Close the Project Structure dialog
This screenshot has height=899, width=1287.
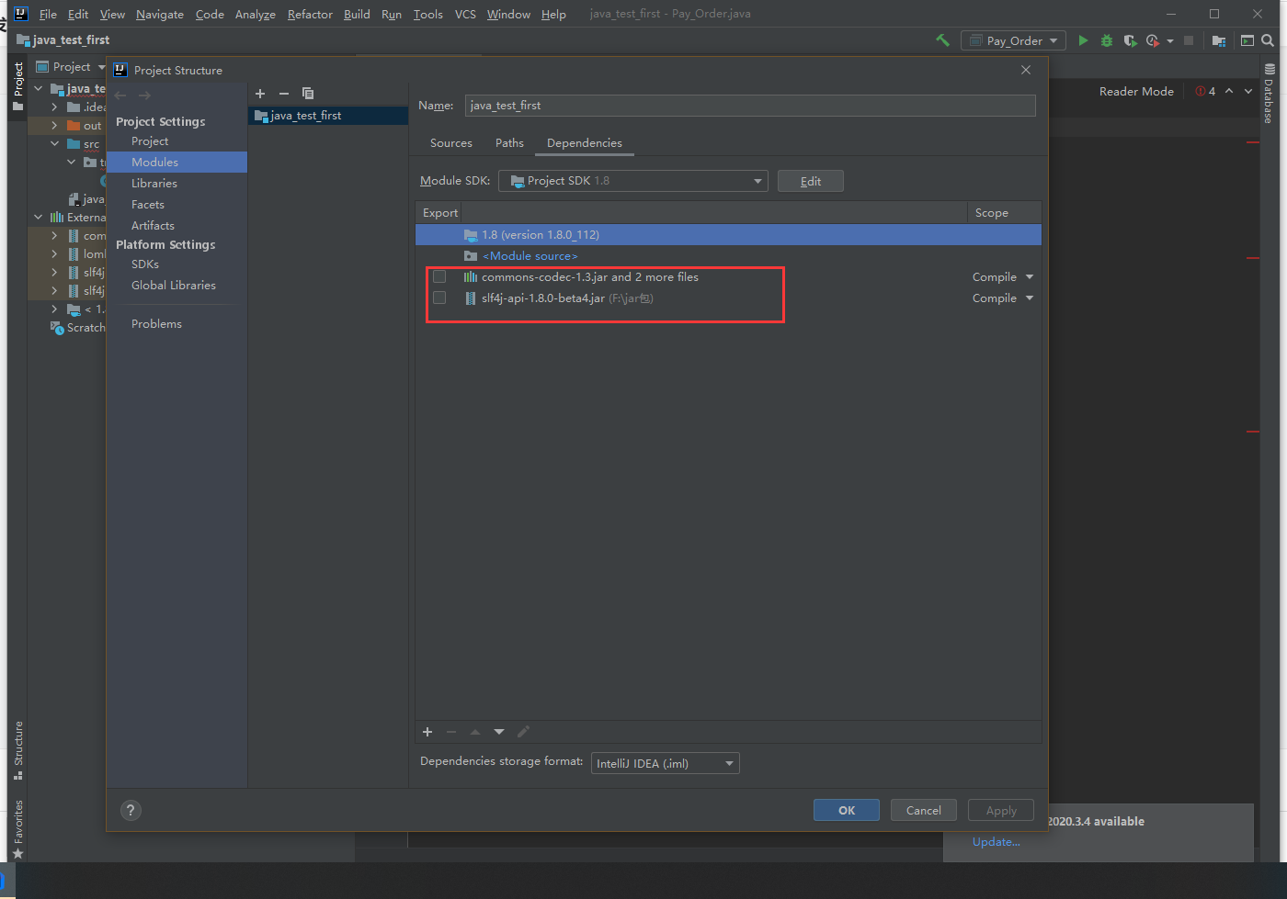click(1026, 70)
